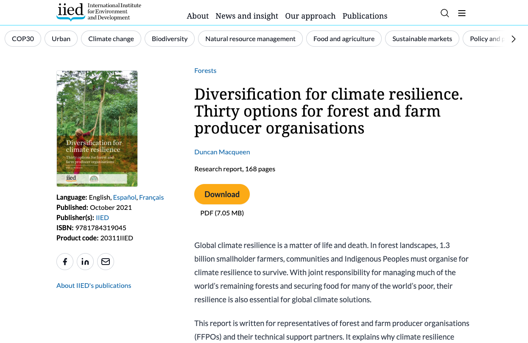Share the report on LinkedIn

[x=85, y=262]
